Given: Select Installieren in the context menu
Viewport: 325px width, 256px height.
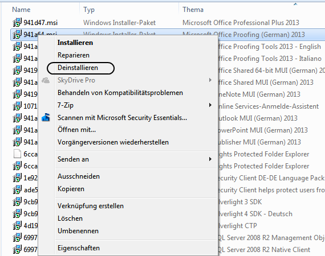Looking at the screenshot, I should (x=75, y=43).
